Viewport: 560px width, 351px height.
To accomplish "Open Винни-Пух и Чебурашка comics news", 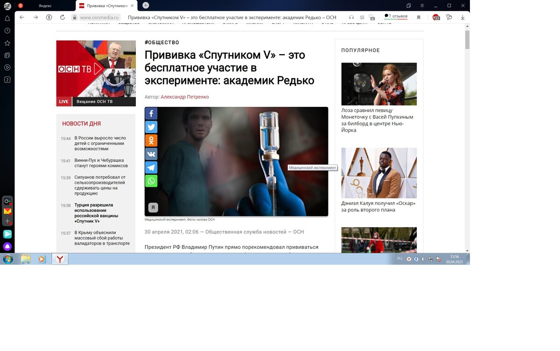I will pos(101,163).
